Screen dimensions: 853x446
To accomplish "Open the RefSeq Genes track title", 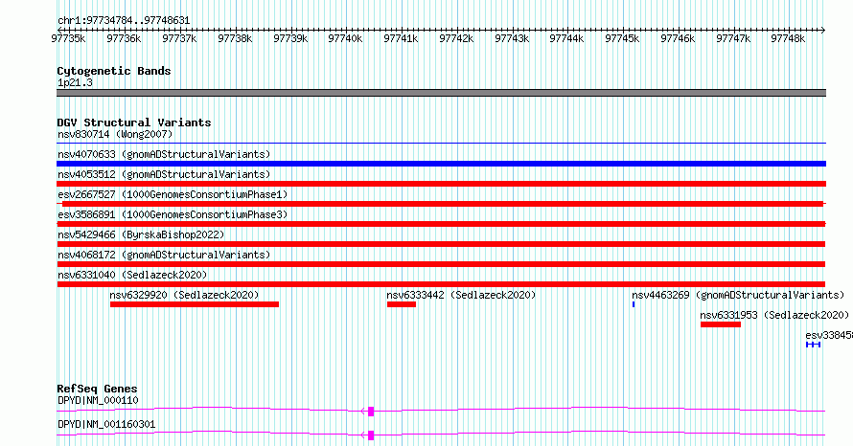I will click(98, 389).
